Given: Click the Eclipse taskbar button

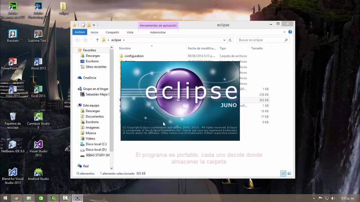Looking at the screenshot, I should click(x=77, y=198).
